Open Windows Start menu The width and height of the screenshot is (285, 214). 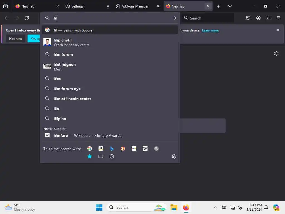pos(99,207)
